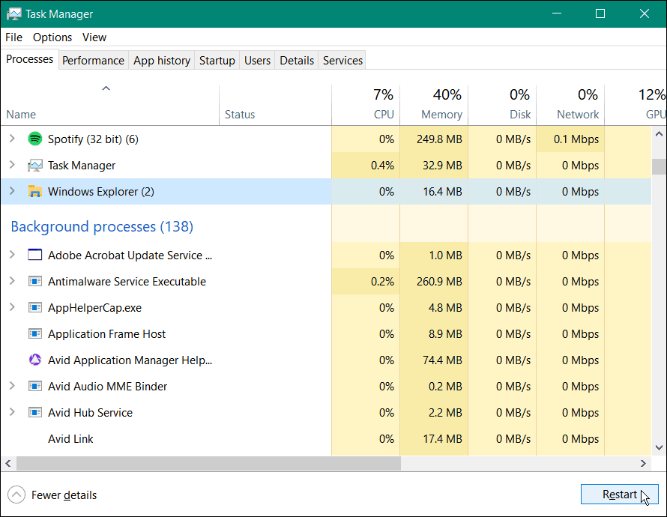Switch to the Performance tab
The height and width of the screenshot is (517, 667).
(x=93, y=60)
